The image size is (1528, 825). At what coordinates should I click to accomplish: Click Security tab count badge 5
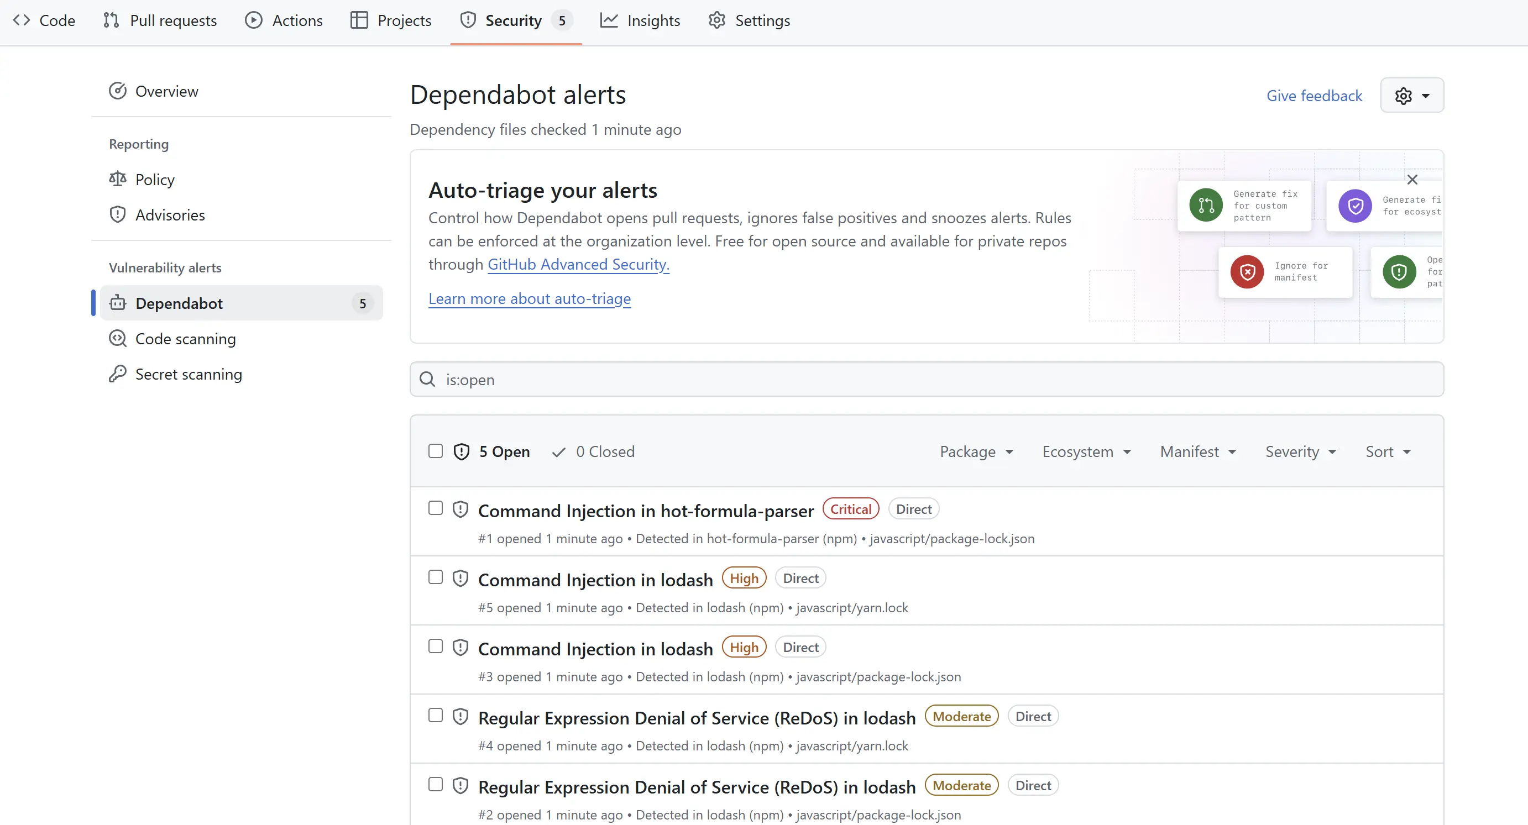(562, 20)
